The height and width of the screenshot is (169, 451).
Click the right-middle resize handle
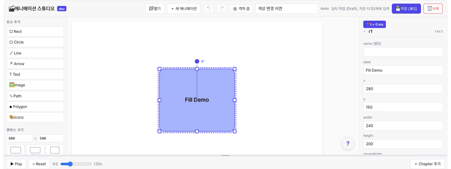click(234, 100)
